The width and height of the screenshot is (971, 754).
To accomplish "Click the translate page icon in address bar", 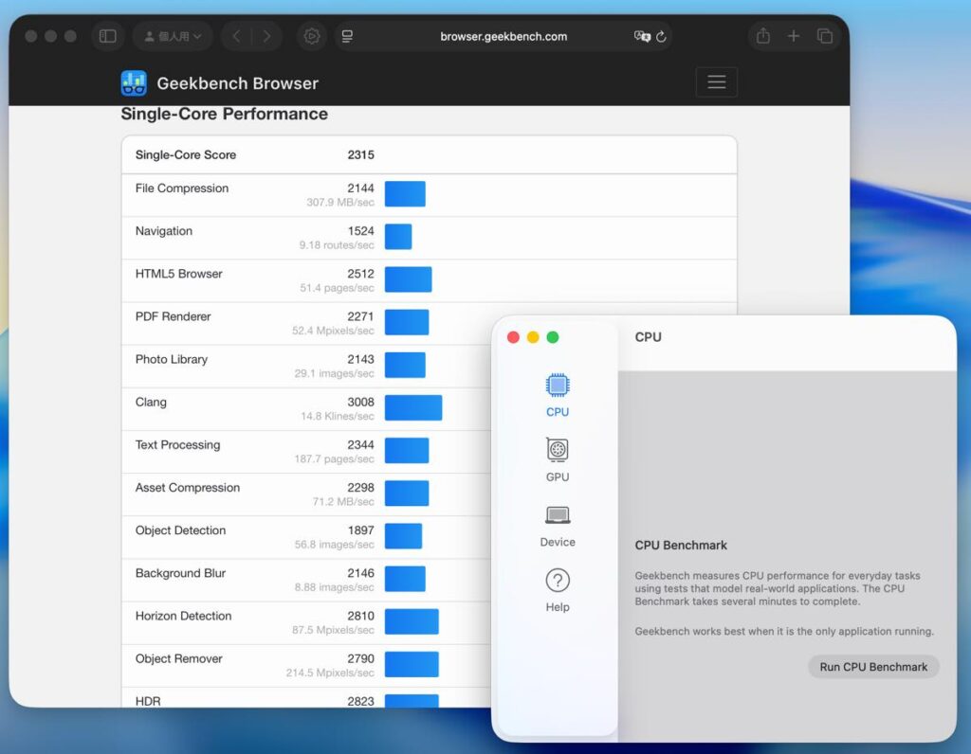I will 642,37.
